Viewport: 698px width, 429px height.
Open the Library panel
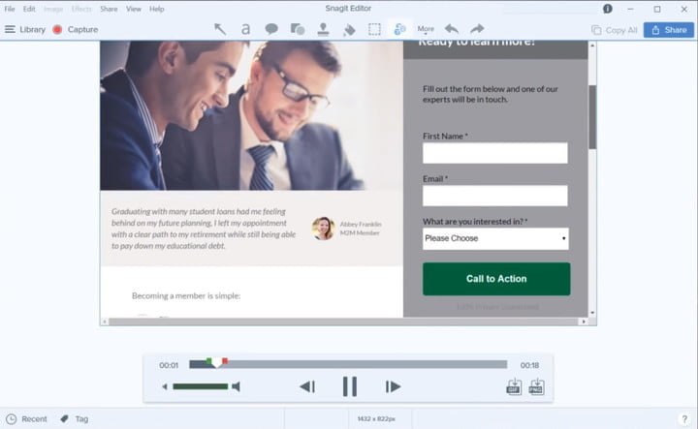click(24, 29)
